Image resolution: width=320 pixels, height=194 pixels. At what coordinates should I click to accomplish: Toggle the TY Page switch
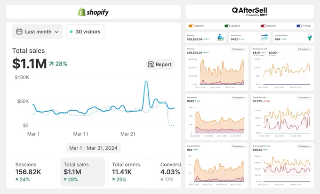299,26
